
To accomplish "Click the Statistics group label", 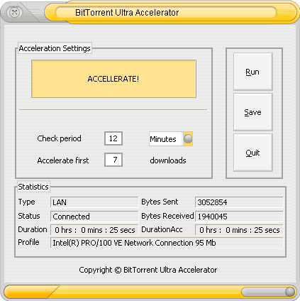I will [x=33, y=187].
